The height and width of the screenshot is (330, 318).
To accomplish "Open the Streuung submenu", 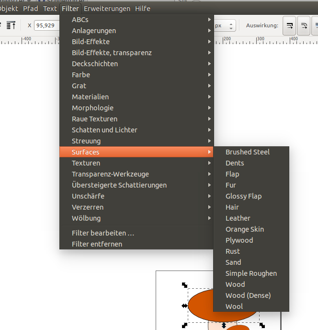I will click(x=136, y=141).
